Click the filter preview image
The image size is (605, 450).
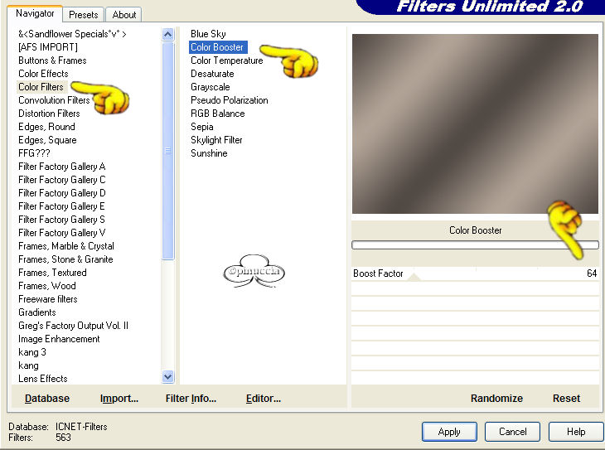pyautogui.click(x=475, y=123)
